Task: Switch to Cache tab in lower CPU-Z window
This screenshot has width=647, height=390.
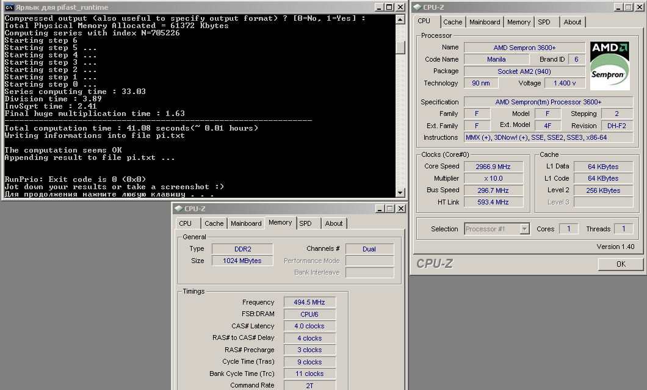Action: tap(214, 223)
